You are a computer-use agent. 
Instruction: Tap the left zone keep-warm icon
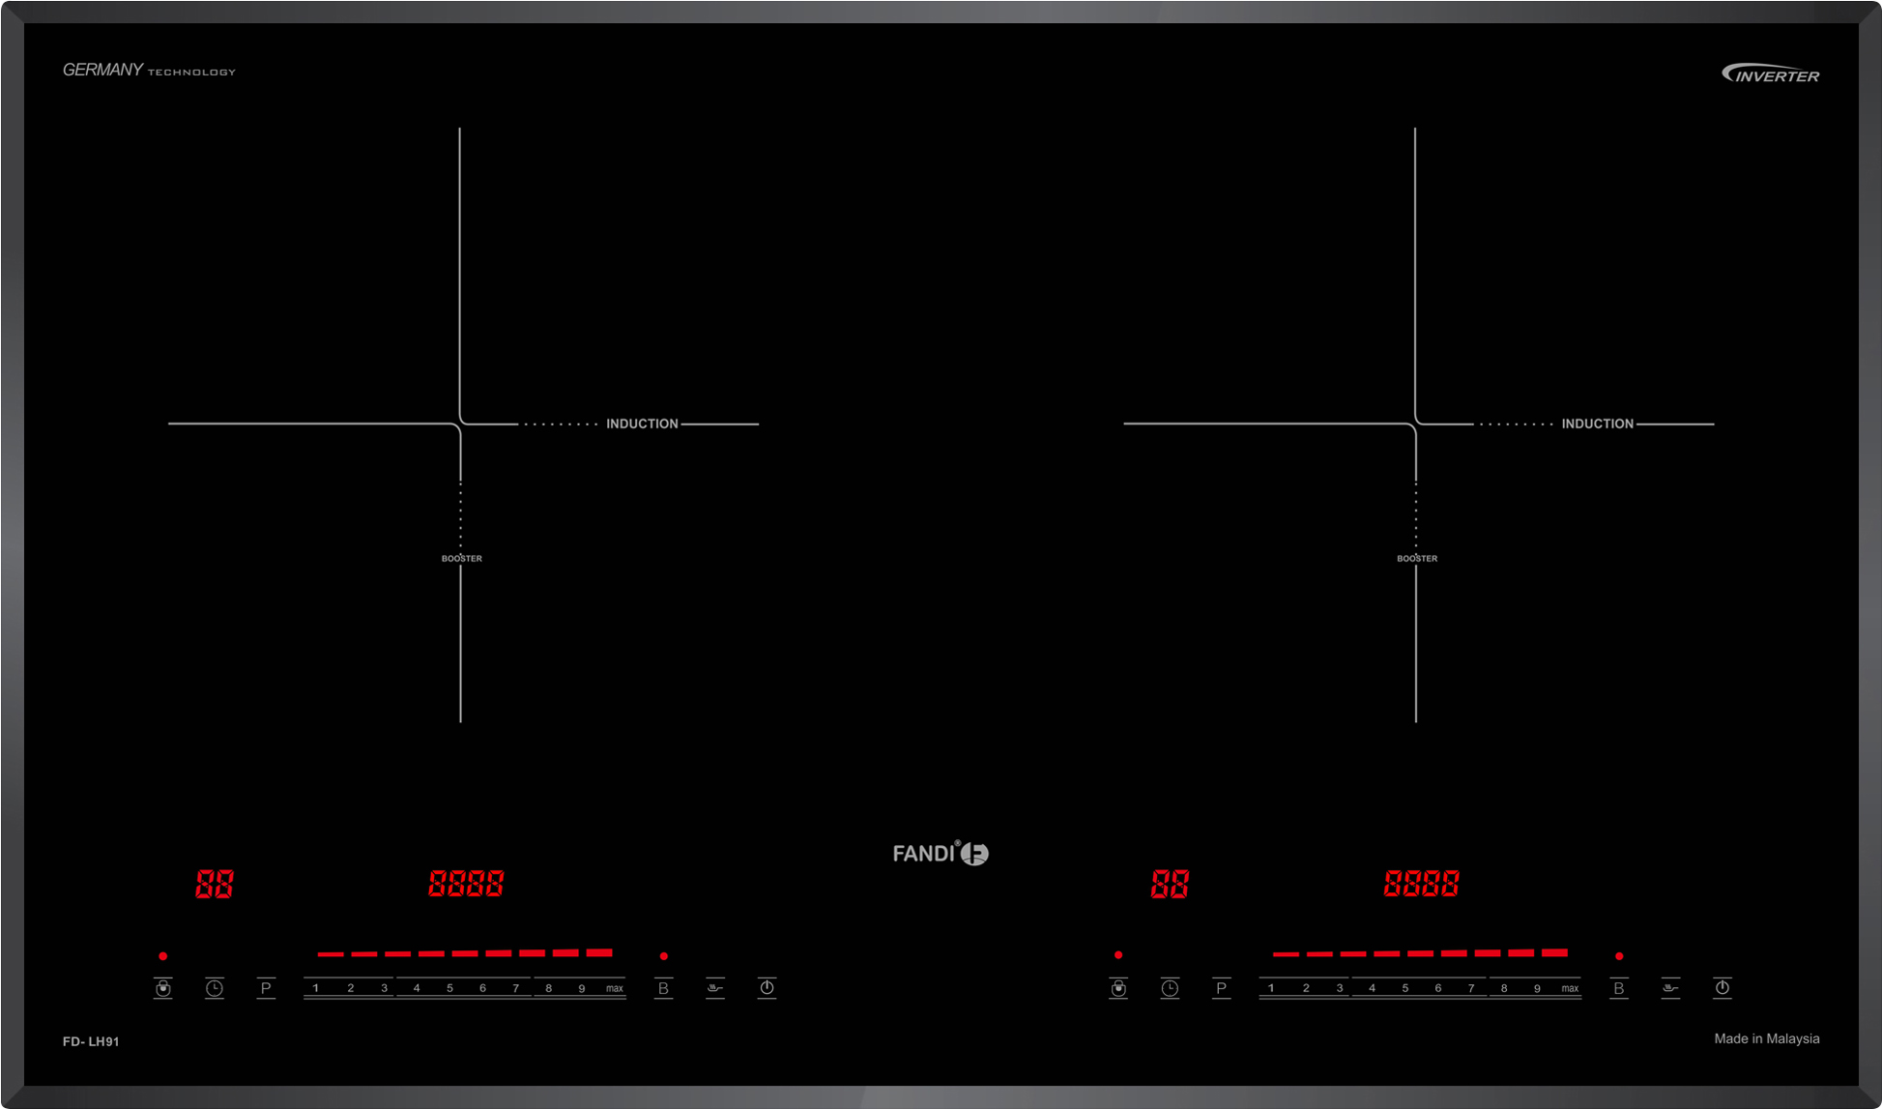click(x=715, y=988)
